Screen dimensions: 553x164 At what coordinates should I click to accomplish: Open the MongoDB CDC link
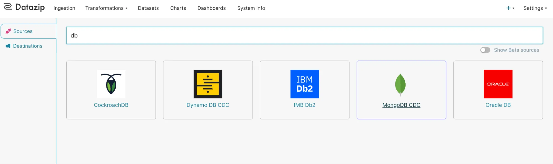(x=401, y=105)
